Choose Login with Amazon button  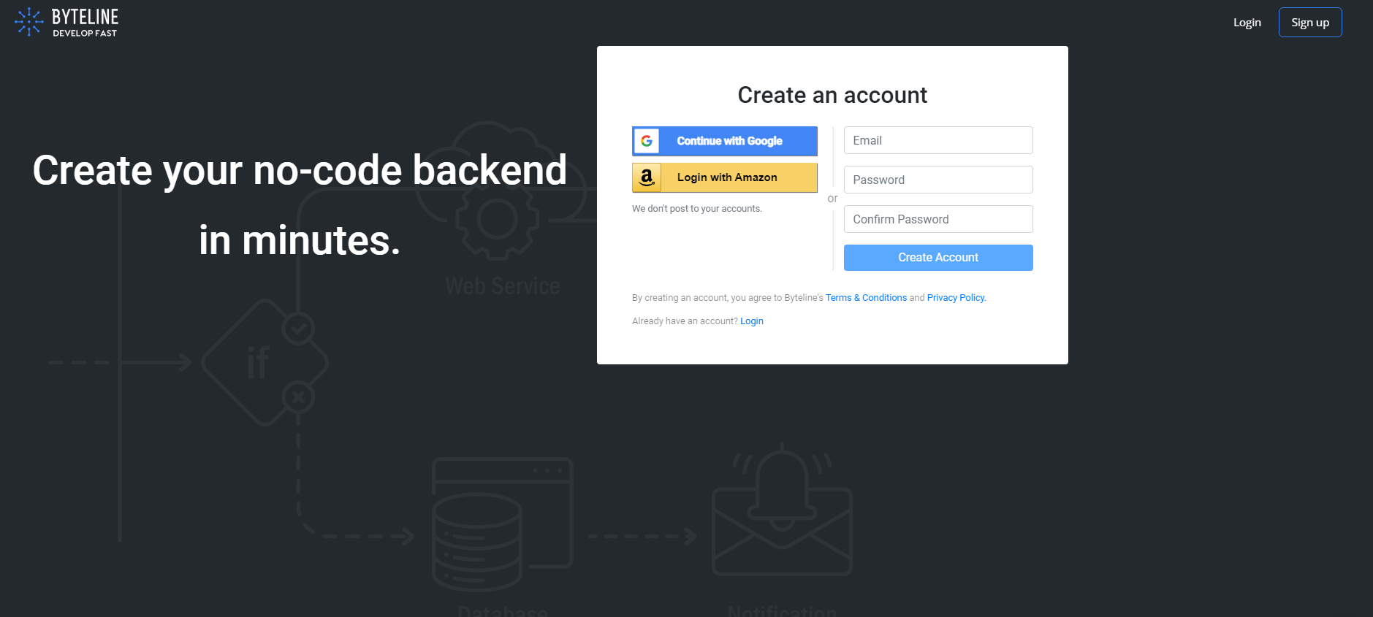click(x=725, y=177)
